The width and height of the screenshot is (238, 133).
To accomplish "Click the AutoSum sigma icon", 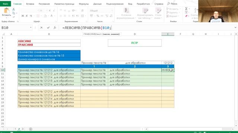I will coord(186,9).
